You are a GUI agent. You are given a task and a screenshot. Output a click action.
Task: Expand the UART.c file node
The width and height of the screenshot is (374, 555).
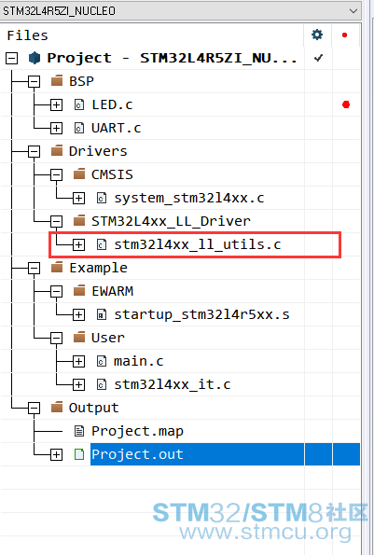point(56,128)
